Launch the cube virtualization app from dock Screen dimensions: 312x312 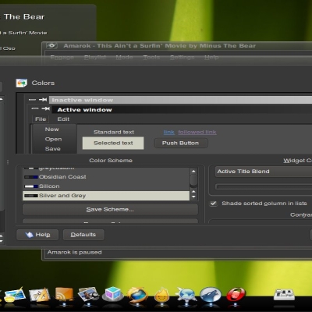coord(112,295)
